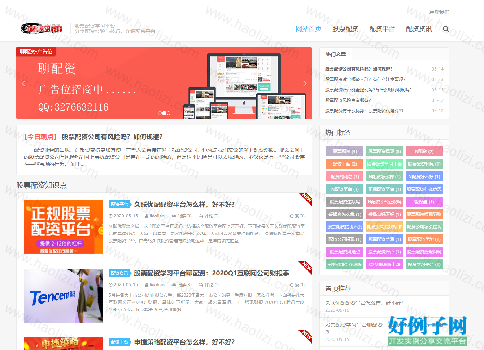Viewport: 484px width, 350px height.
Task: Select the 热门文章 tab
Action: [x=336, y=54]
